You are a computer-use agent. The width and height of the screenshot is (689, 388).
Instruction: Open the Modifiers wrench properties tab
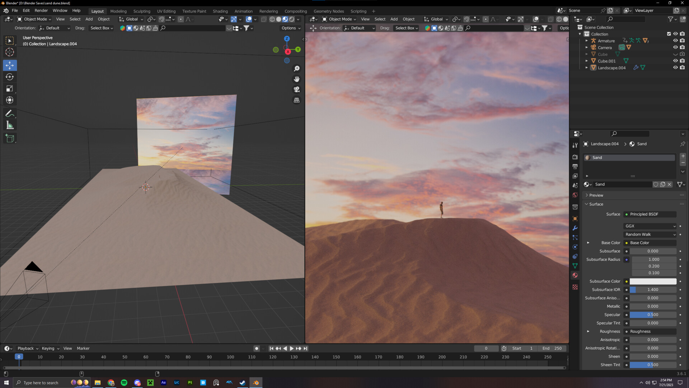point(575,228)
